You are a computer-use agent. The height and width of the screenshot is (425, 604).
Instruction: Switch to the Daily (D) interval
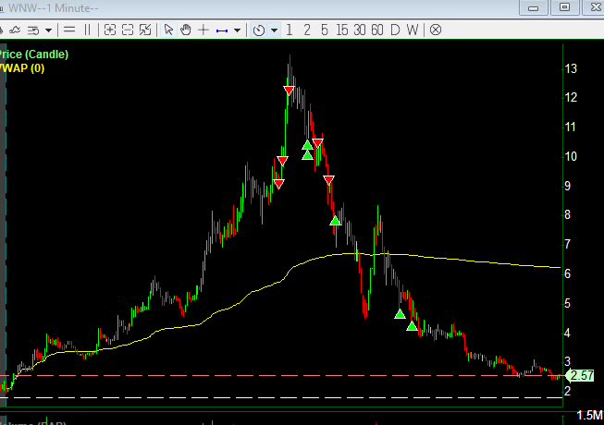[395, 30]
